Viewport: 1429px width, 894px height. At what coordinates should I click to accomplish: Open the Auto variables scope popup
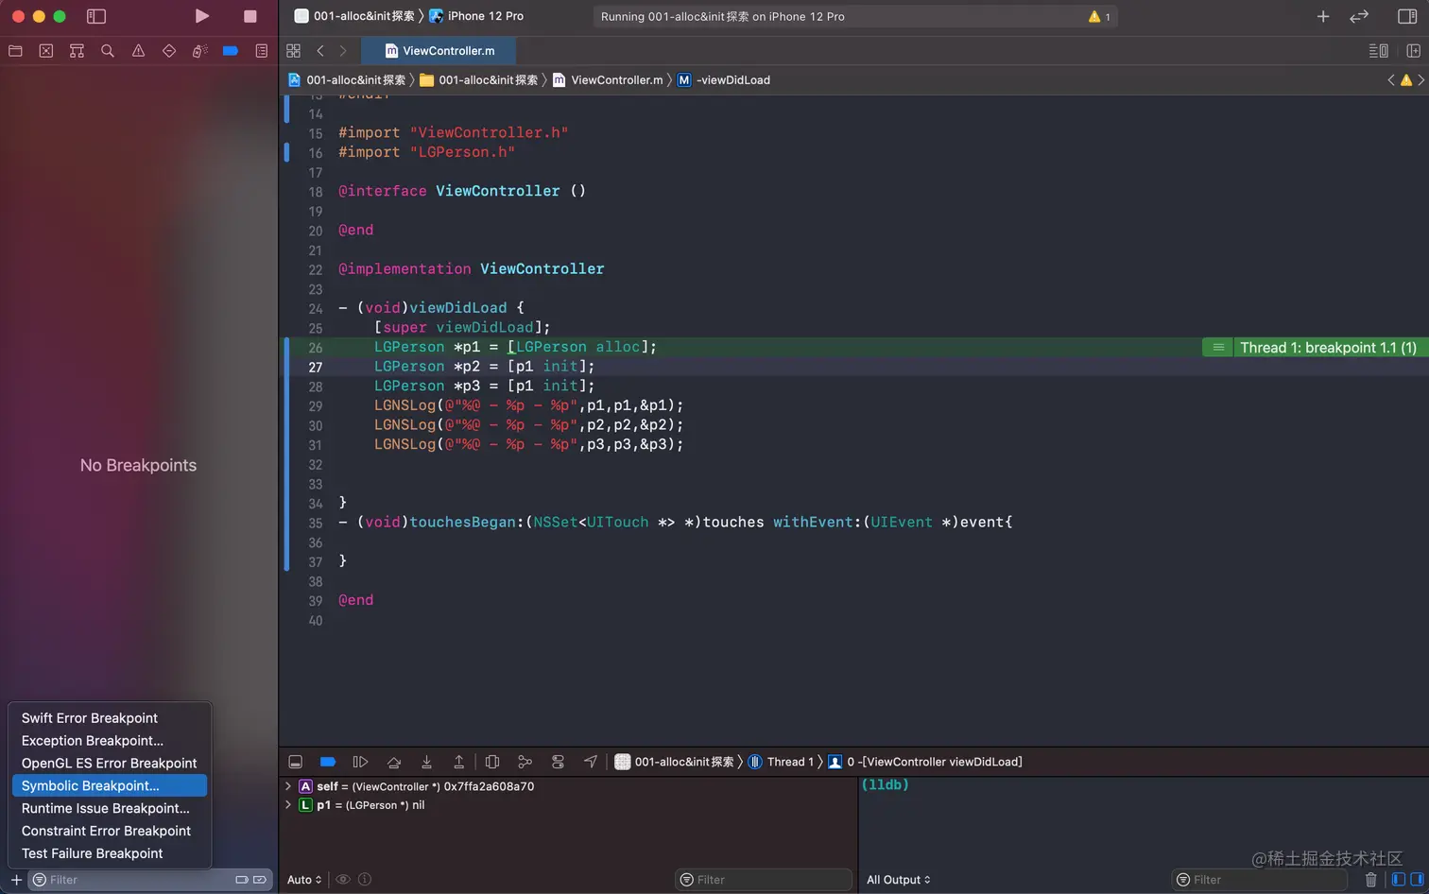(x=304, y=880)
